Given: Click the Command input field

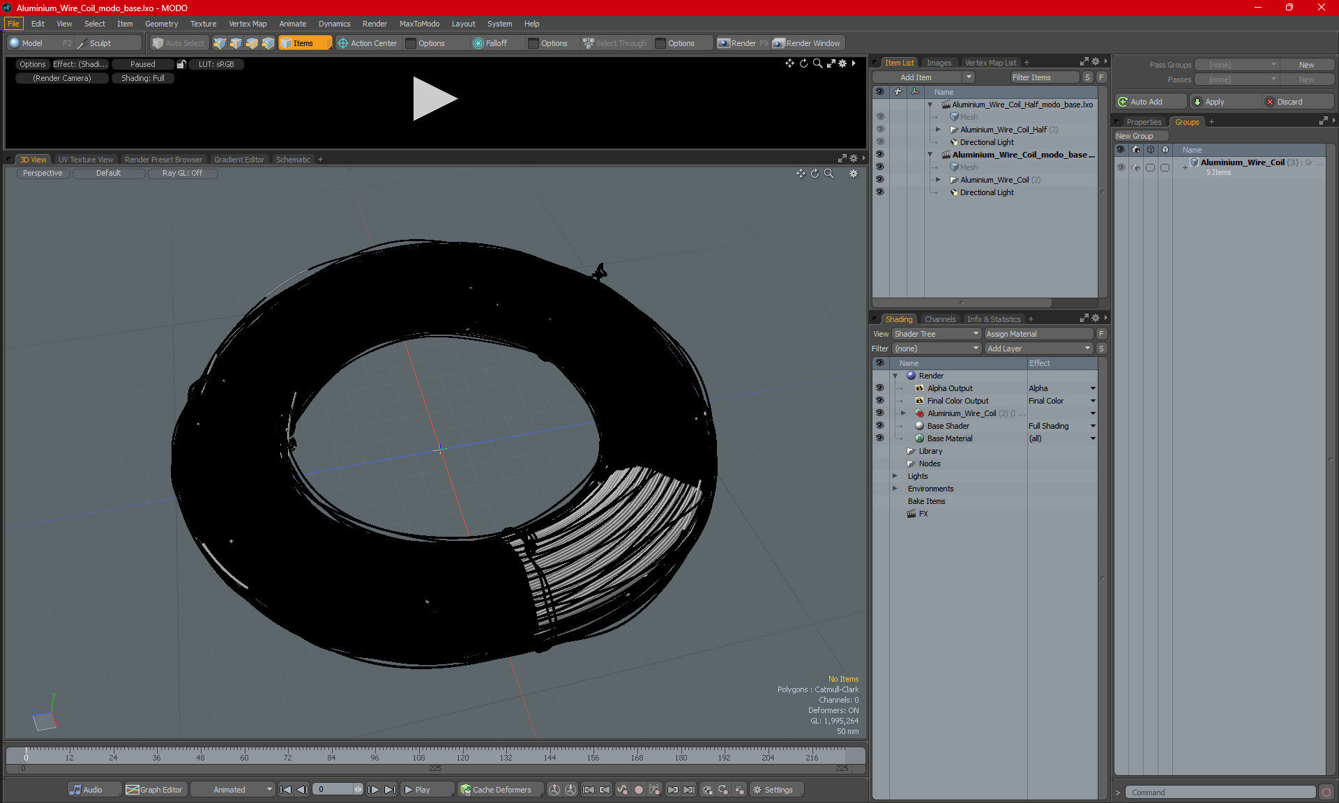Looking at the screenshot, I should (x=1220, y=793).
